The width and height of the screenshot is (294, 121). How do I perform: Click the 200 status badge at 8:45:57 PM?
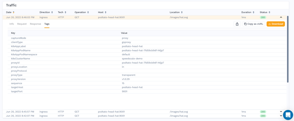[x=263, y=112]
